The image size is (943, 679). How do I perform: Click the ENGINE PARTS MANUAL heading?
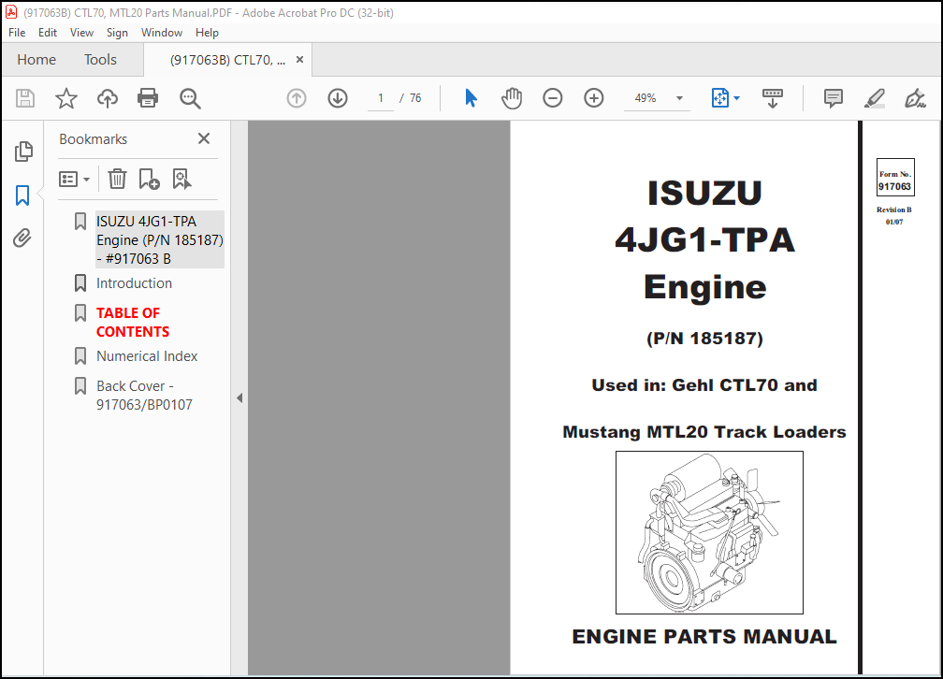pyautogui.click(x=704, y=636)
